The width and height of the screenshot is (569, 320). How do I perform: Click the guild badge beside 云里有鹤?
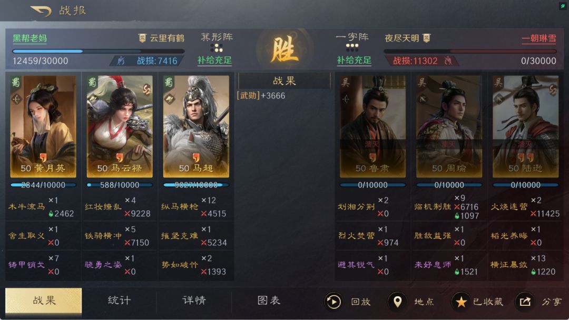142,38
